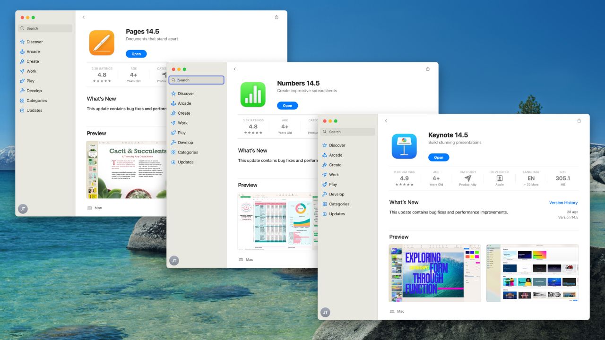Click Open button for Numbers 14.5
Screen dimensions: 605x340
[287, 106]
